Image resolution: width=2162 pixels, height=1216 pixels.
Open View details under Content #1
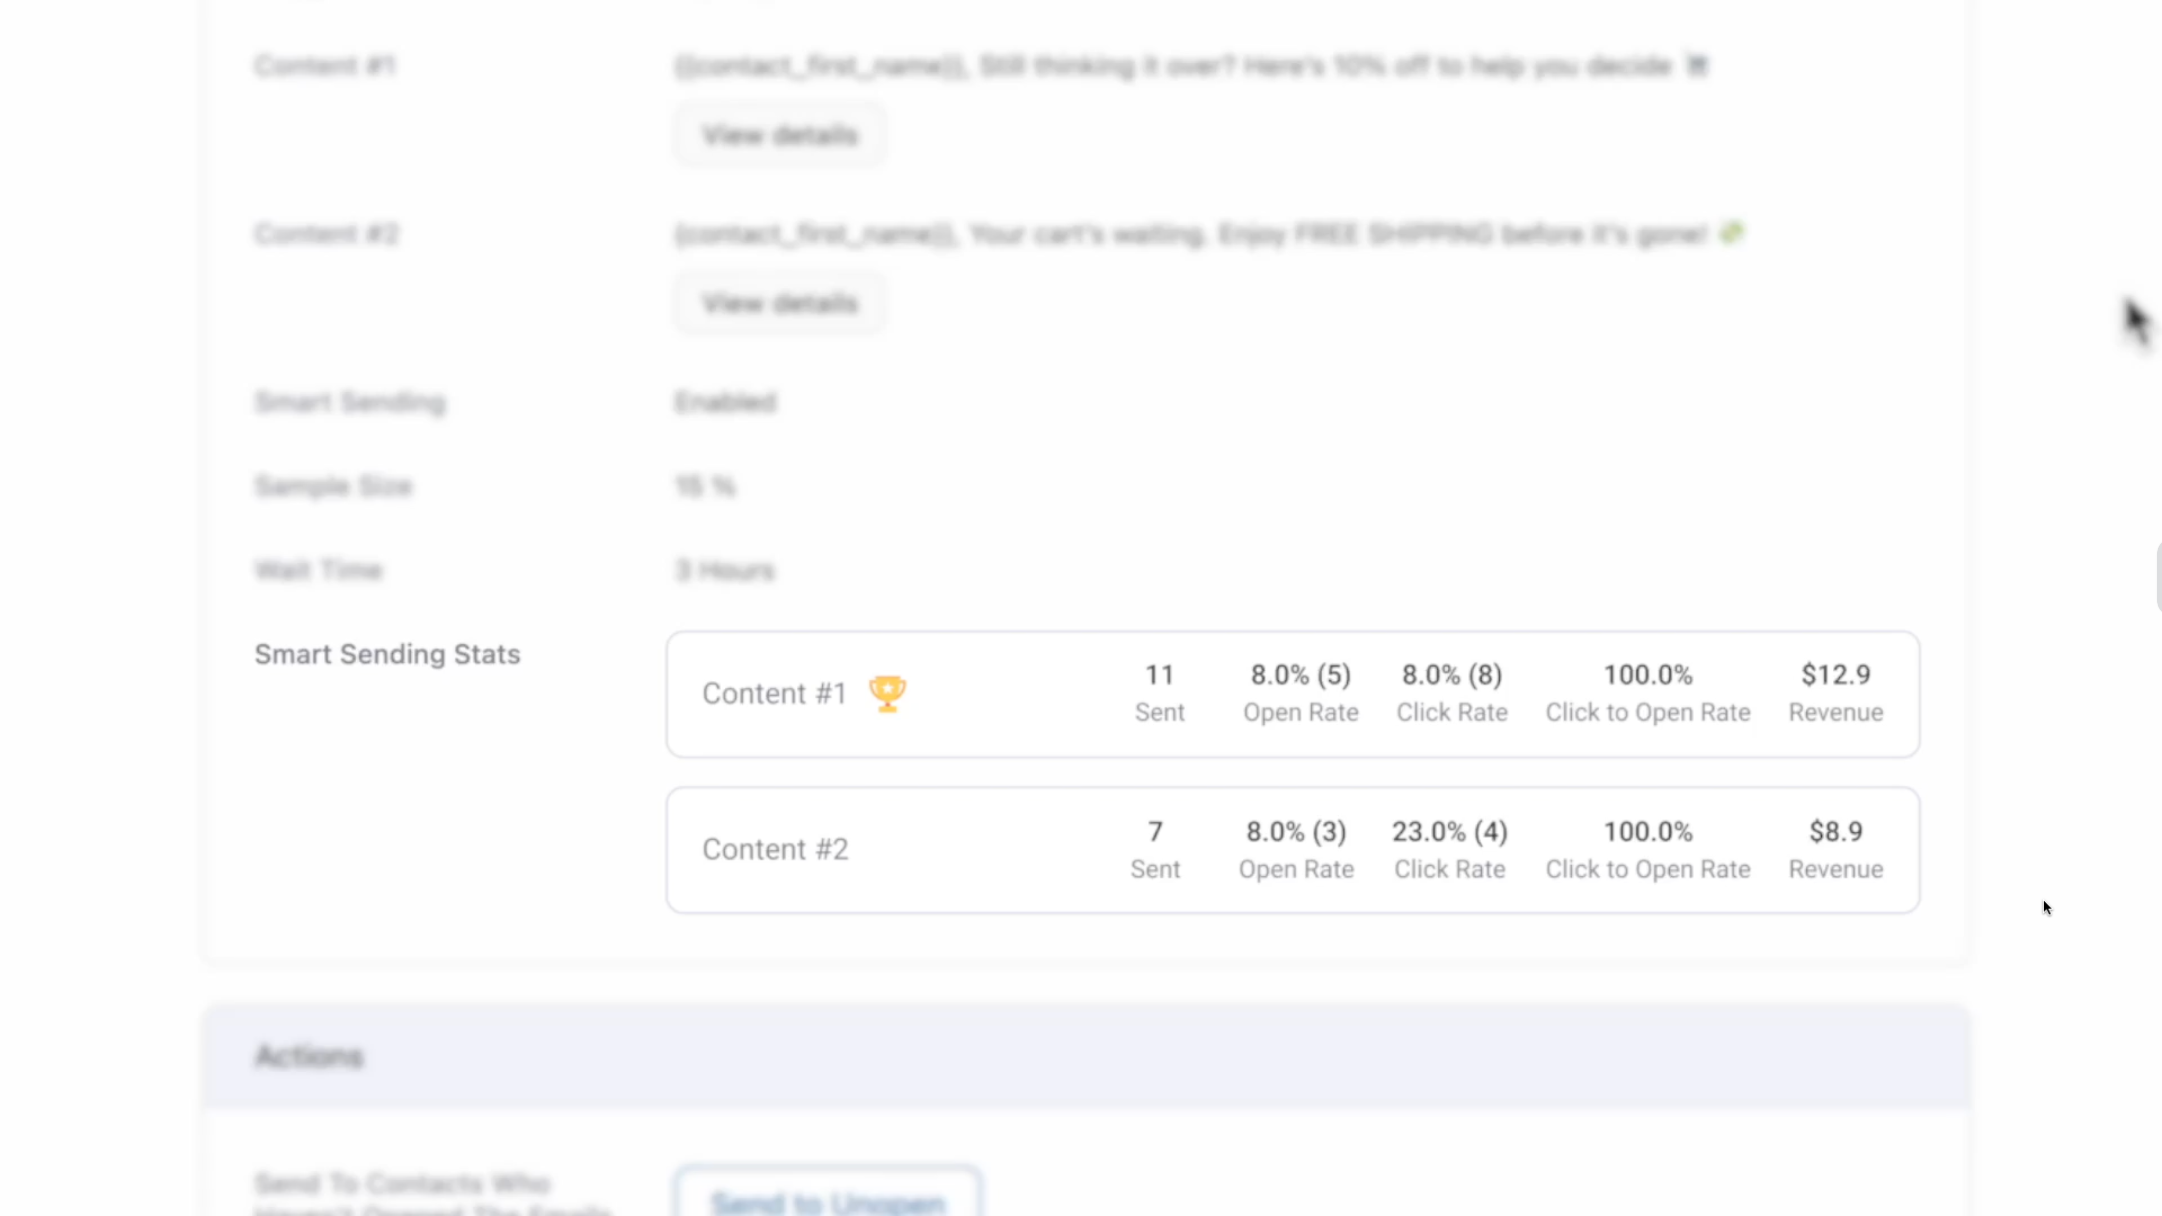click(x=780, y=135)
